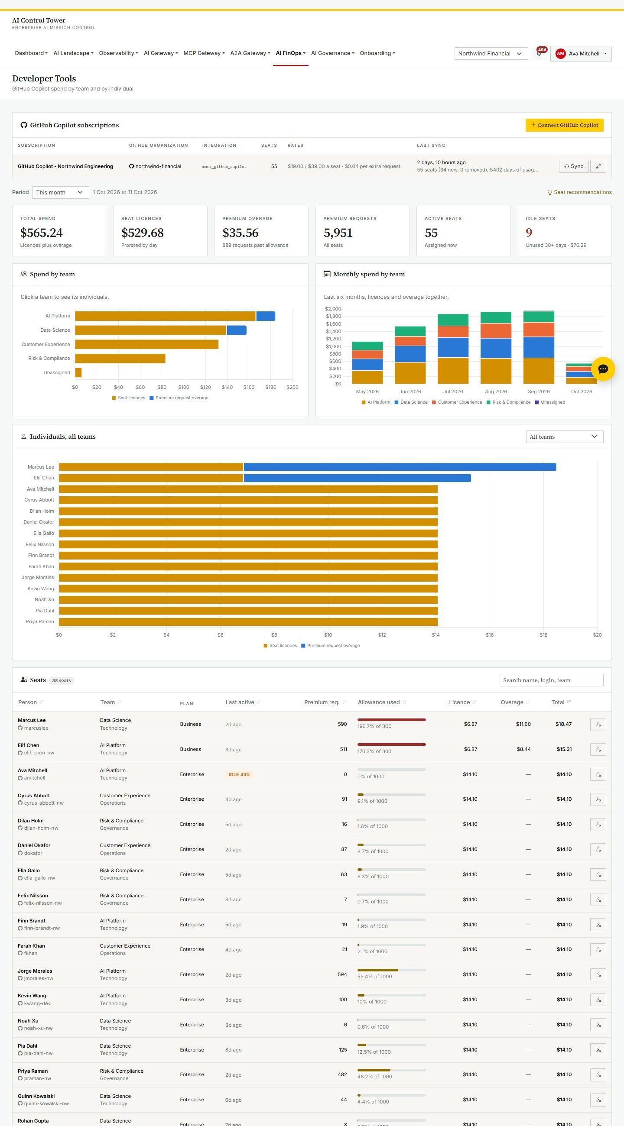
Task: Focus the Search name, login, team field
Action: coord(551,680)
